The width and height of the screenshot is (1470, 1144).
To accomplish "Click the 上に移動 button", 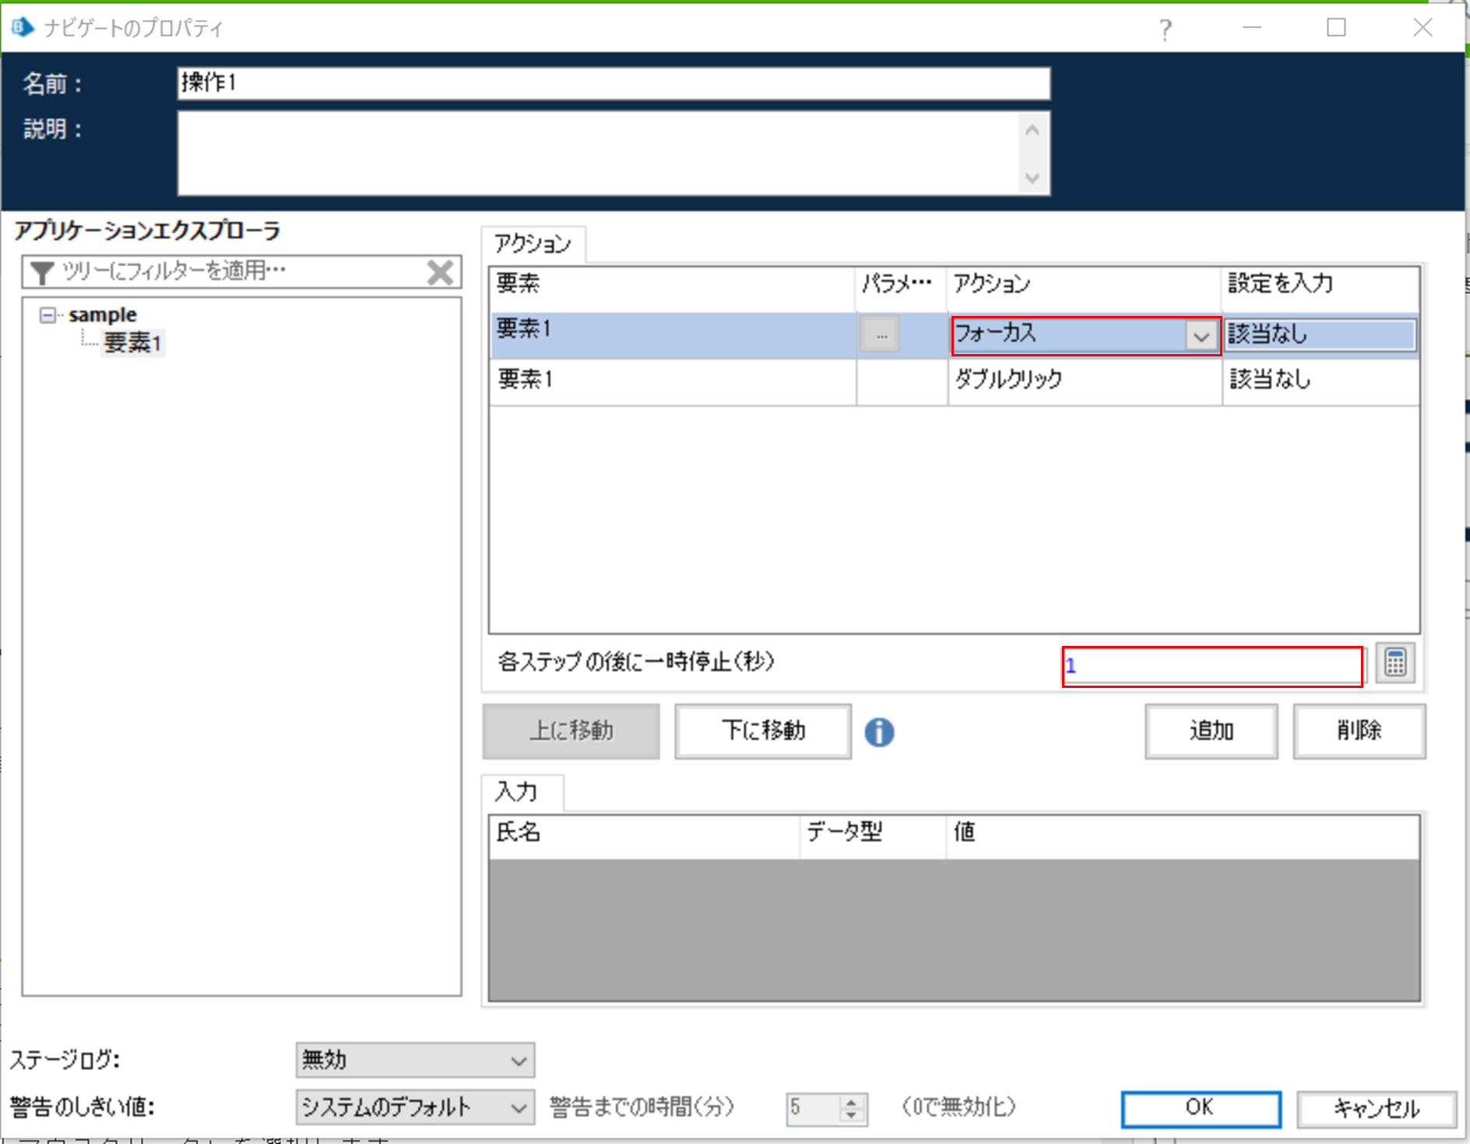I will [571, 731].
